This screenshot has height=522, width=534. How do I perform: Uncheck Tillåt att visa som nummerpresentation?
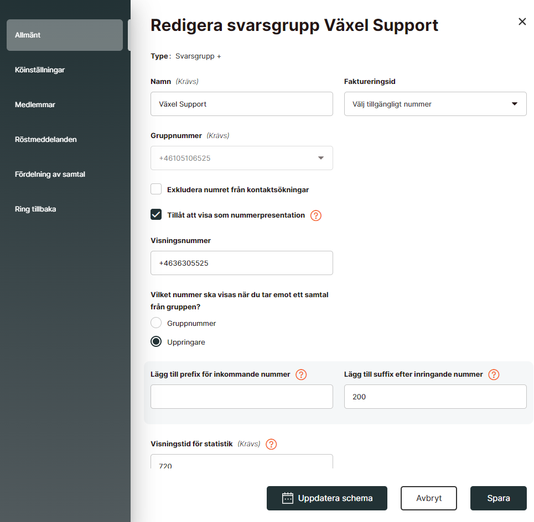pyautogui.click(x=156, y=214)
